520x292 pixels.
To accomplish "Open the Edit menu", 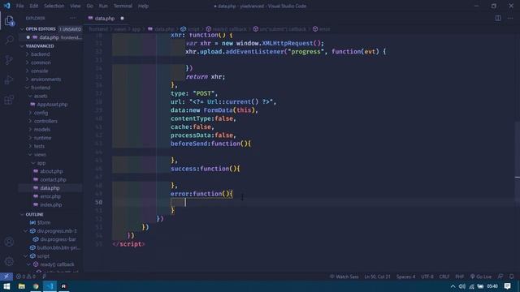I will coord(34,6).
